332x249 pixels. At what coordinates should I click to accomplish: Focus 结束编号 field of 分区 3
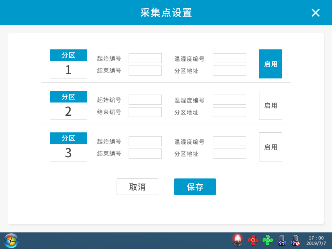point(145,154)
